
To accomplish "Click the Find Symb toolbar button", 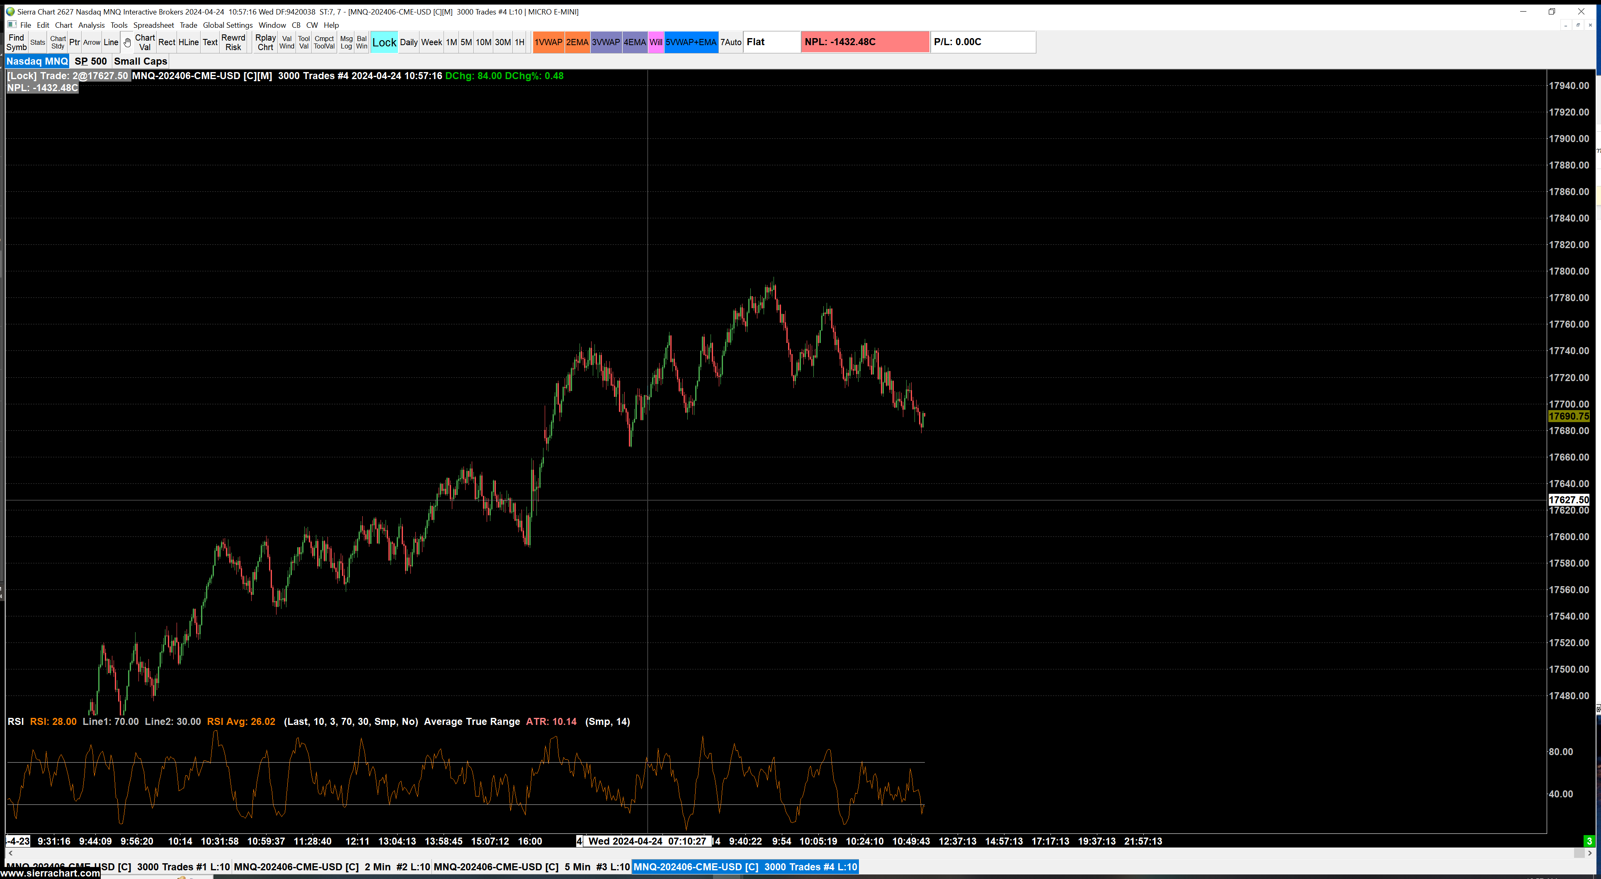I will [16, 42].
